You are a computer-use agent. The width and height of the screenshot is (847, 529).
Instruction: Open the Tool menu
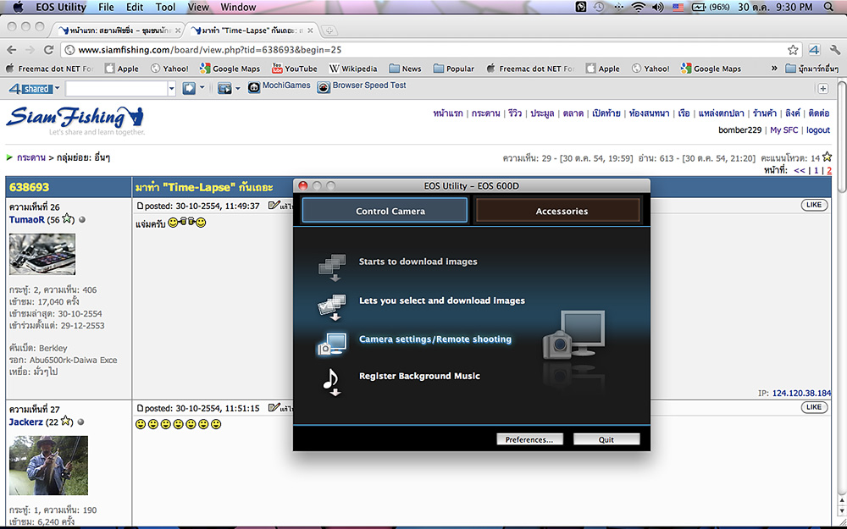pyautogui.click(x=165, y=7)
